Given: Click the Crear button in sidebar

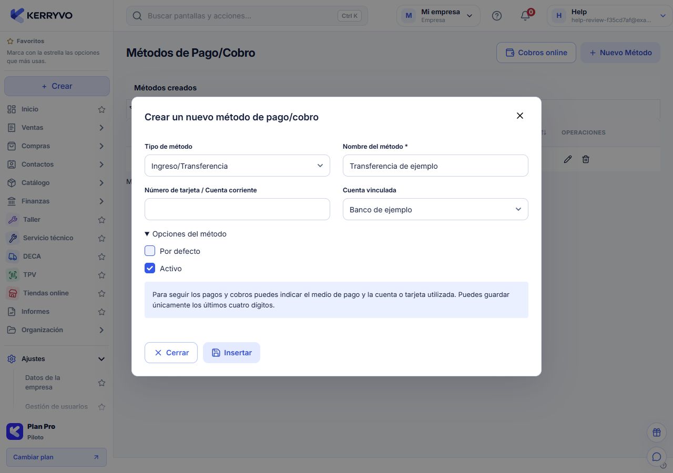Looking at the screenshot, I should click(x=57, y=86).
